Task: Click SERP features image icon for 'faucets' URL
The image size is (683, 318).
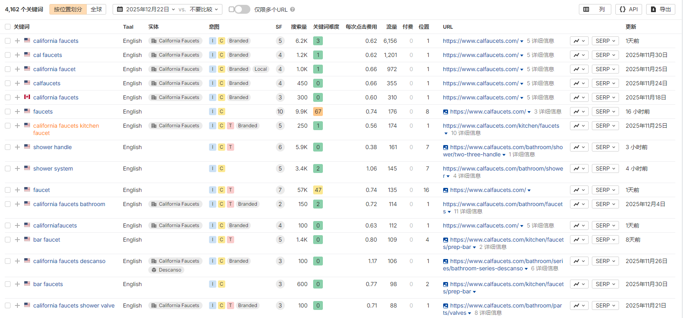Action: 446,112
